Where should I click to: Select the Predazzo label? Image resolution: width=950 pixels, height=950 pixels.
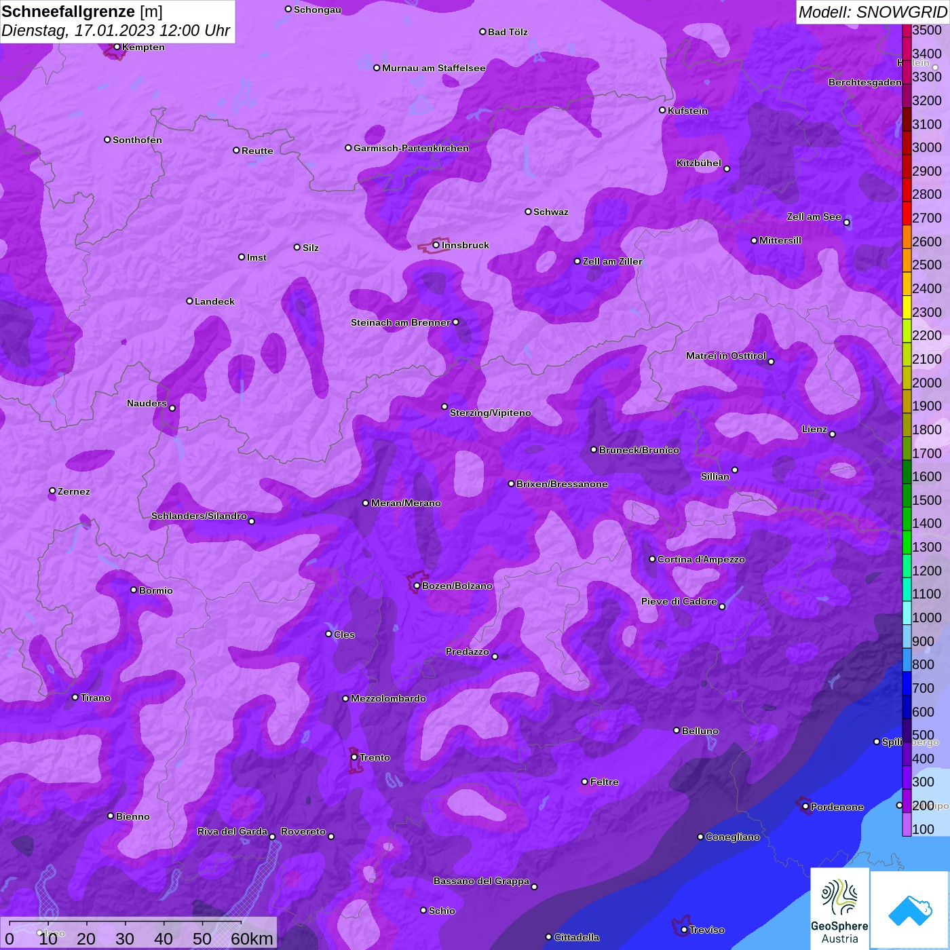coord(468,651)
